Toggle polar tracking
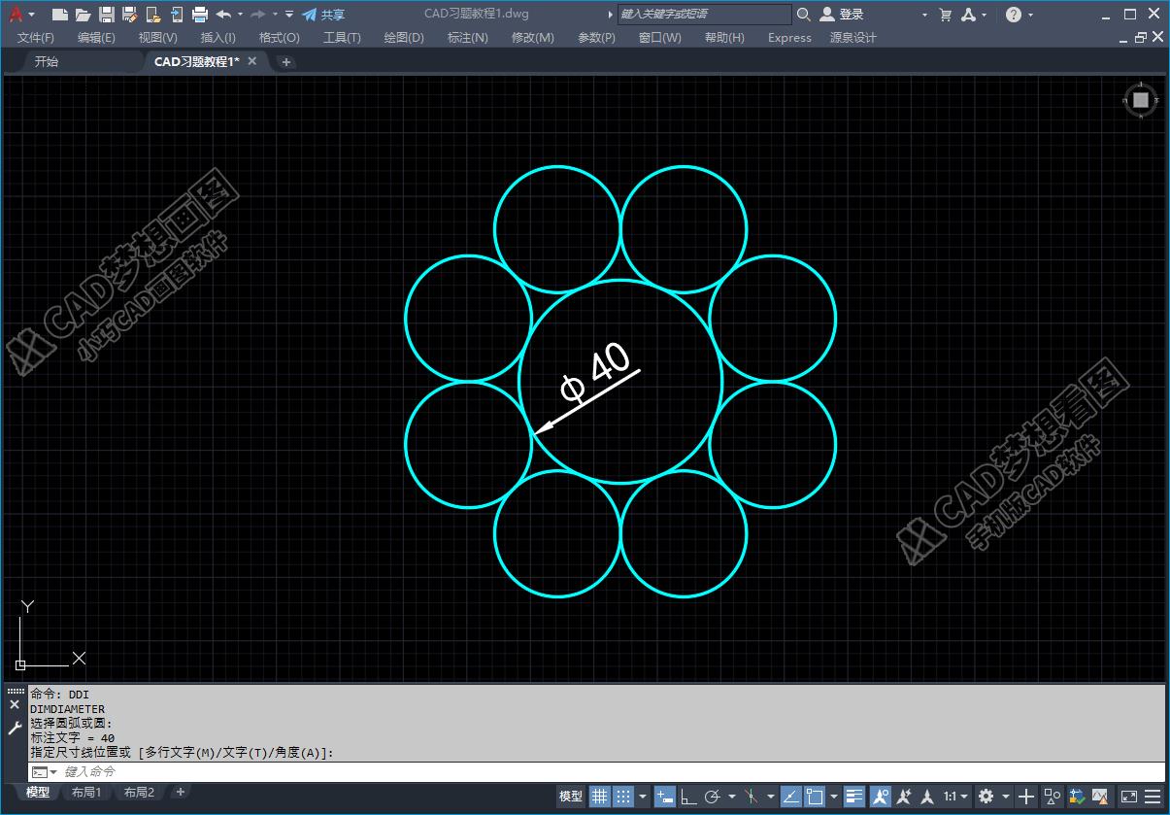The height and width of the screenshot is (815, 1170). [x=713, y=797]
